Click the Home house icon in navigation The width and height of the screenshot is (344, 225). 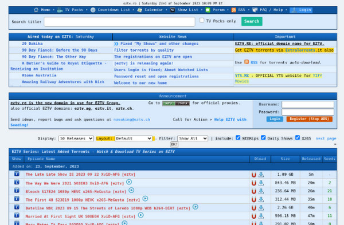click(36, 10)
